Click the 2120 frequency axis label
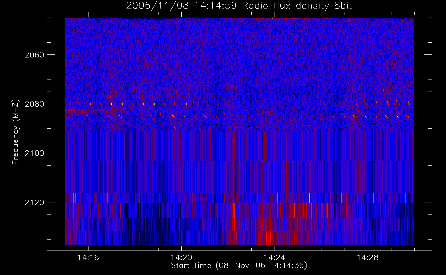Viewport: 446px width, 275px height. tap(34, 202)
